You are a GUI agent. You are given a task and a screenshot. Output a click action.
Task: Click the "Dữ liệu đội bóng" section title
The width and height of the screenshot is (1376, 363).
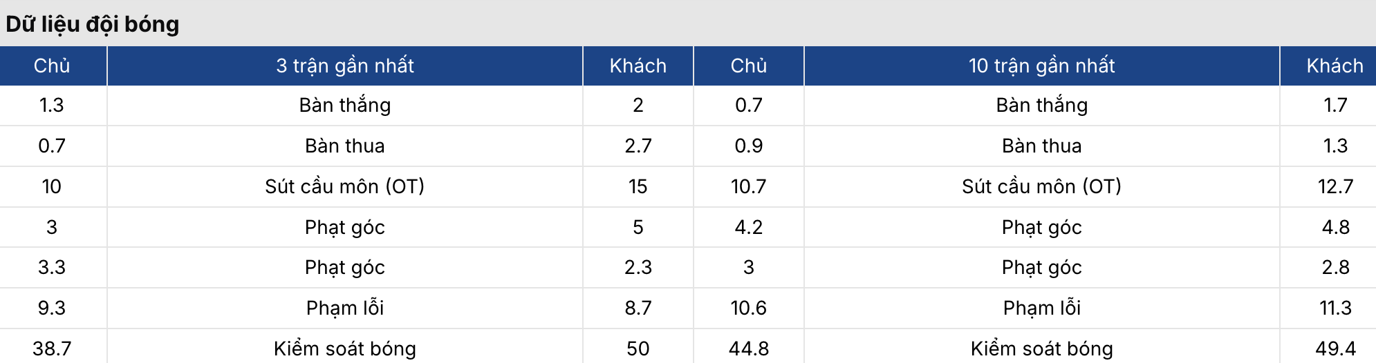pyautogui.click(x=93, y=24)
